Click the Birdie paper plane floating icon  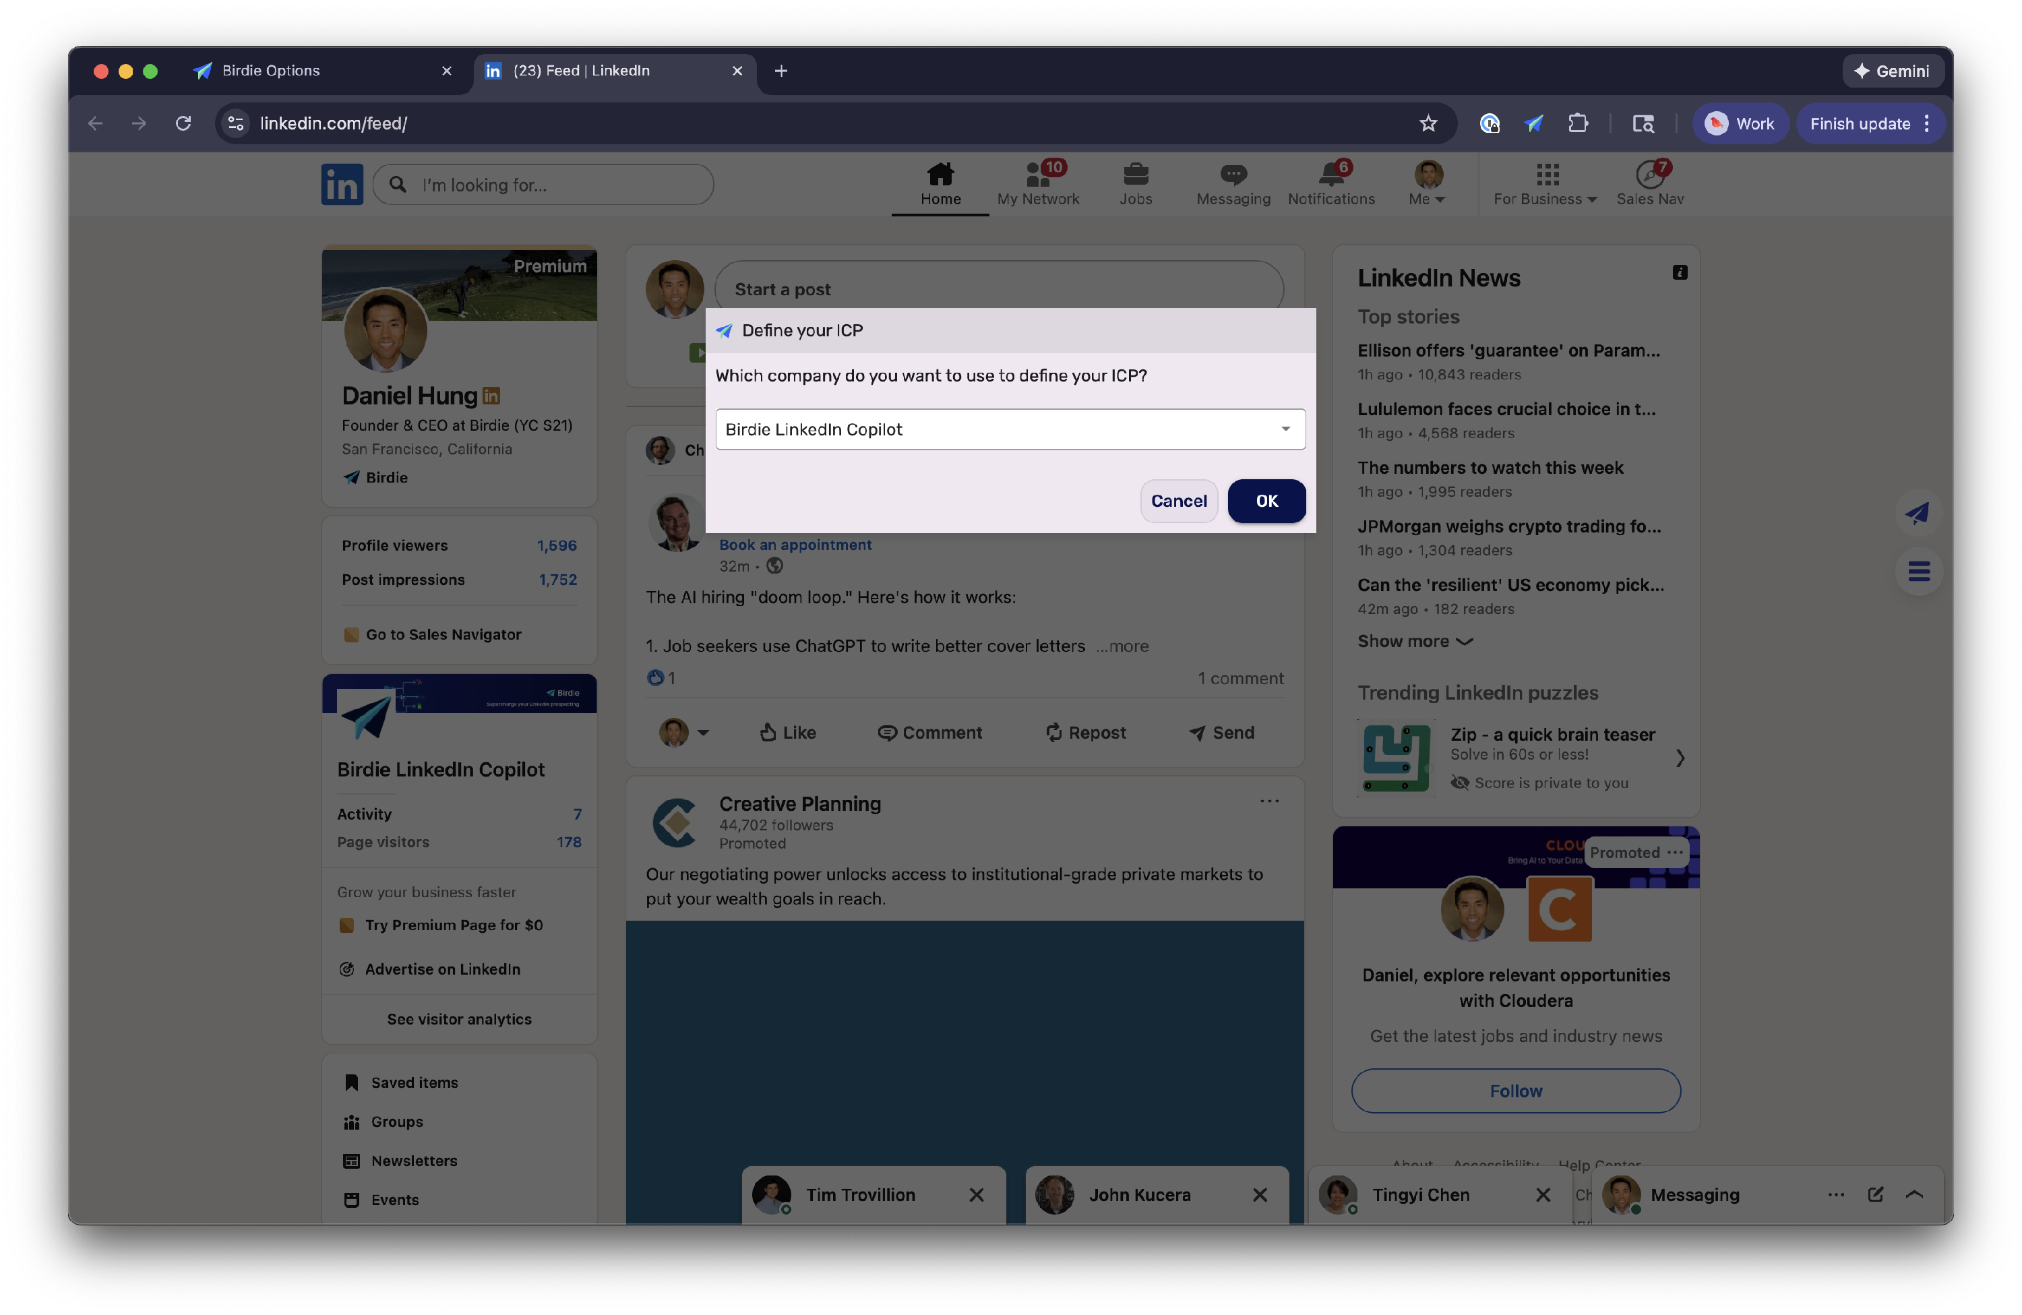(1918, 513)
